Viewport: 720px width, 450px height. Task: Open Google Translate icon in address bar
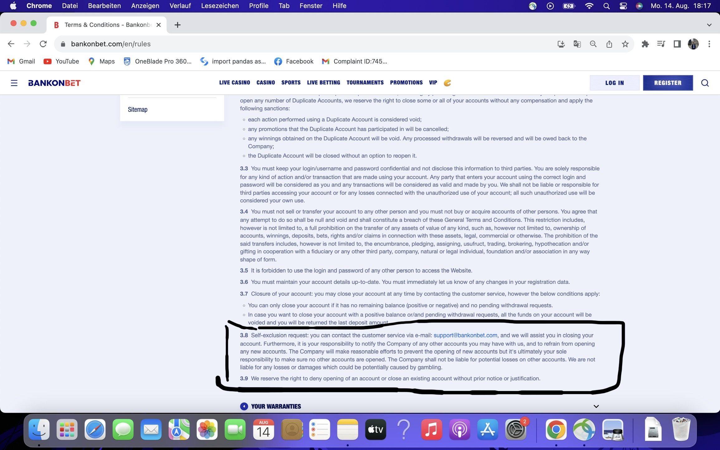[577, 44]
